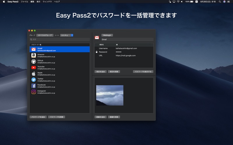The width and height of the screenshot is (233, 145).
Task: Click the Wi-Fi status icon
Action: [178, 2]
